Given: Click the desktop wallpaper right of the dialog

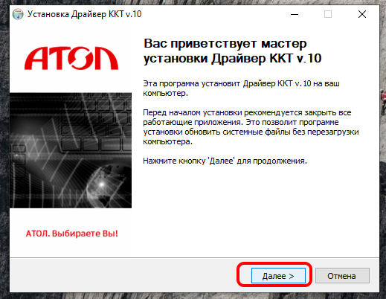Looking at the screenshot, I should [383, 149].
